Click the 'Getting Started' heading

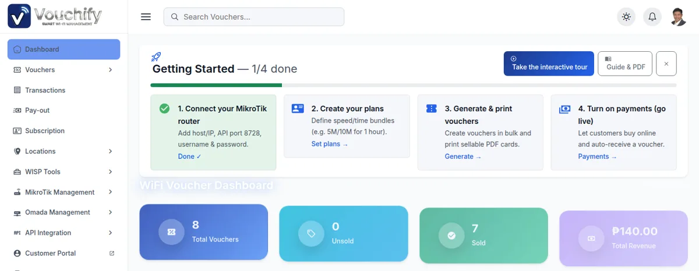(193, 69)
